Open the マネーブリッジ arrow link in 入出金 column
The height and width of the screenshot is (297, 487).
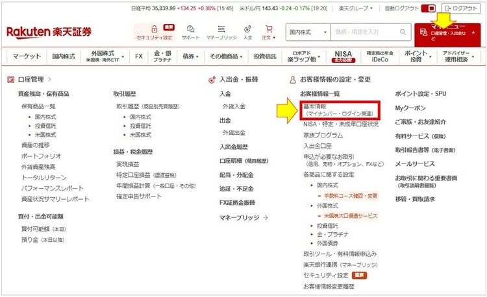243,218
